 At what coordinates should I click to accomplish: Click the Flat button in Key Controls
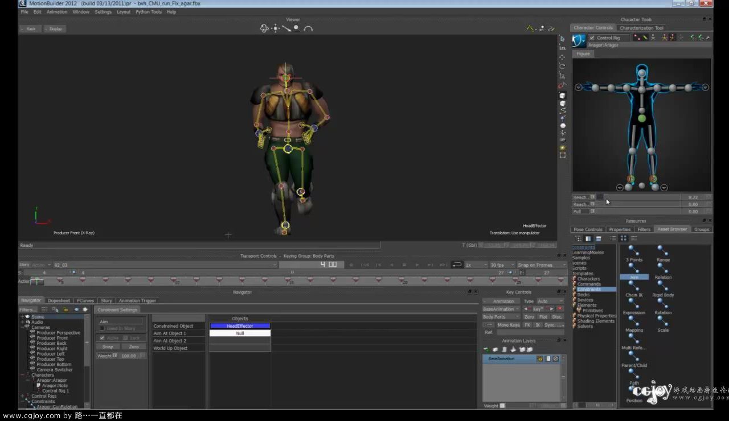pos(543,317)
